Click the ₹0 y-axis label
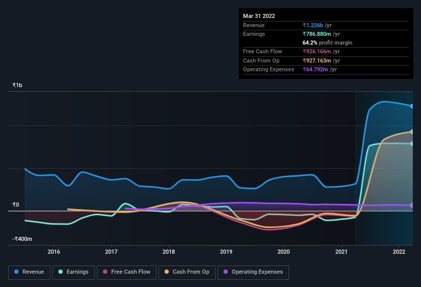Screen dimensions: 421x287 pos(15,204)
